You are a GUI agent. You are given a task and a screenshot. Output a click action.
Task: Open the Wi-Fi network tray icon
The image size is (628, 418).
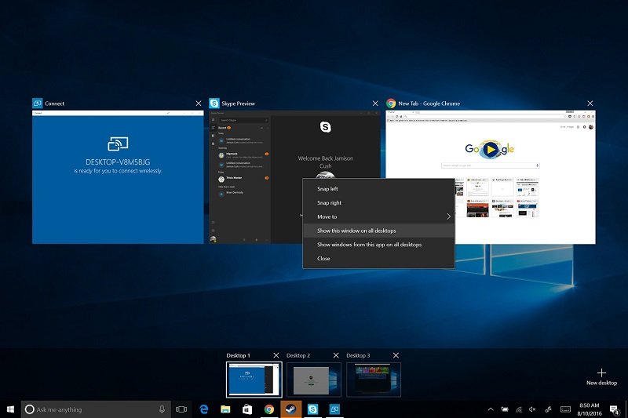click(x=519, y=409)
